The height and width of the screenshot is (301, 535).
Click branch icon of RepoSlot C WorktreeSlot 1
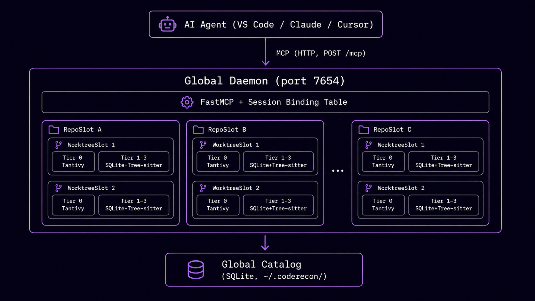coord(368,145)
